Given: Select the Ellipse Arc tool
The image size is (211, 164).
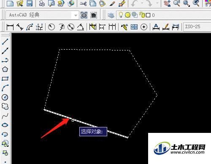Looking at the screenshot, I should (x=5, y=134).
